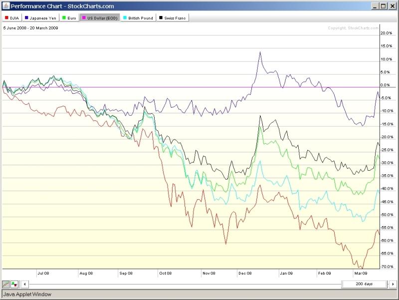399x300 pixels.
Task: Select the Swiss Franc tab
Action: [x=173, y=17]
